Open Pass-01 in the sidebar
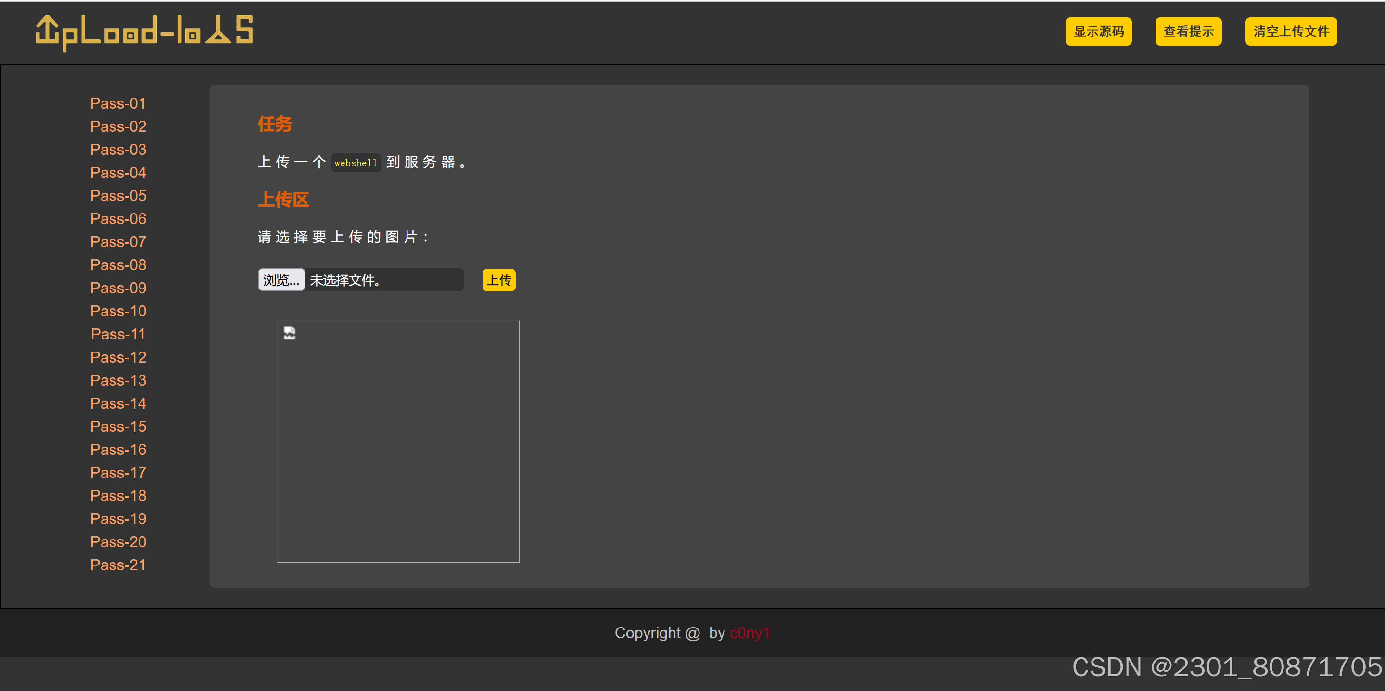The width and height of the screenshot is (1385, 691). coord(118,103)
